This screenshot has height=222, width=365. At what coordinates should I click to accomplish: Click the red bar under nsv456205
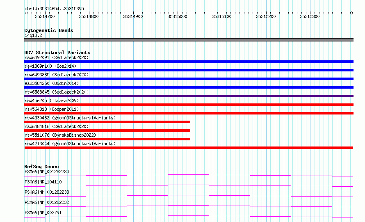[189, 105]
